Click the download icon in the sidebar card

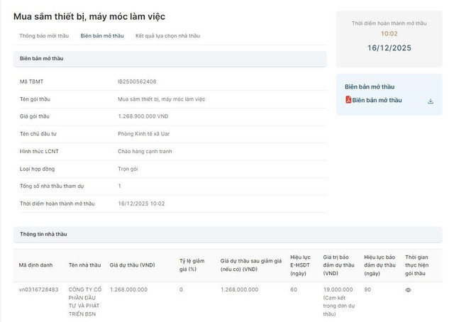coord(430,101)
